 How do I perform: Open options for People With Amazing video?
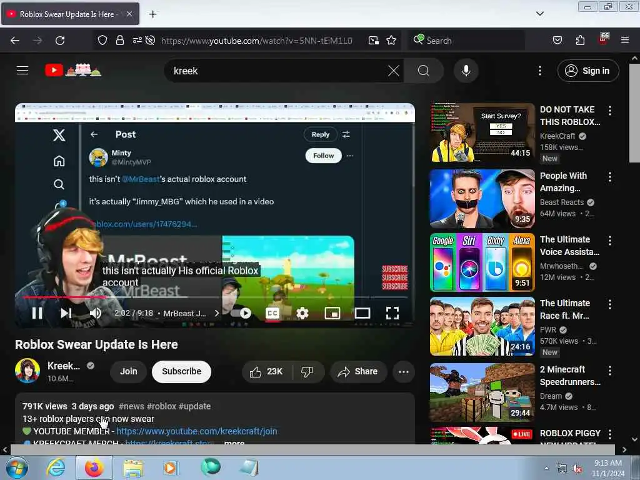tap(609, 177)
